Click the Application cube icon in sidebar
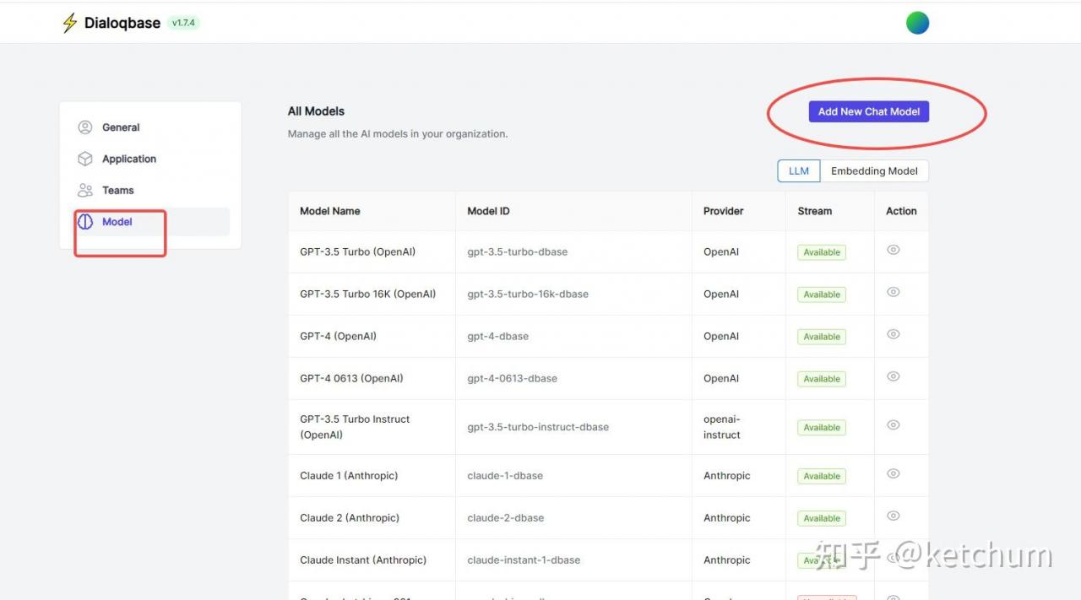The width and height of the screenshot is (1081, 600). tap(85, 159)
